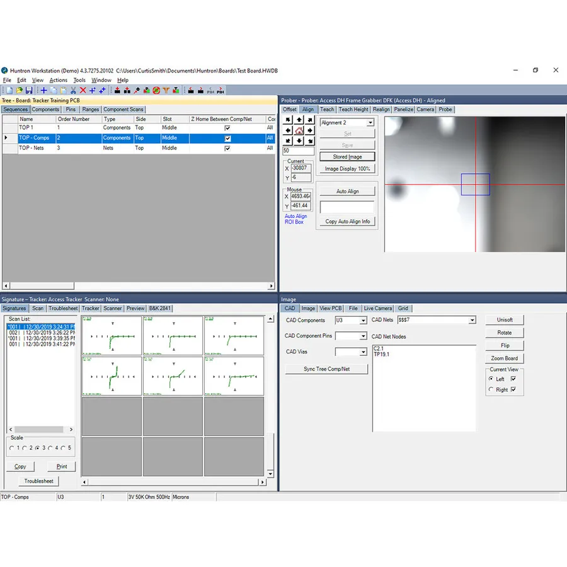Click the next PIN toolbar icon
Viewport: 567px width, 567px height.
tap(220, 90)
